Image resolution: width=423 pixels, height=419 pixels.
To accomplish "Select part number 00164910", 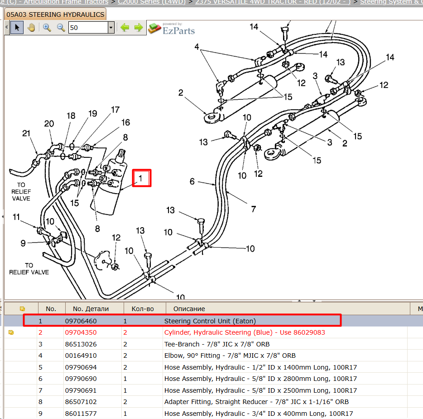I will (x=81, y=356).
